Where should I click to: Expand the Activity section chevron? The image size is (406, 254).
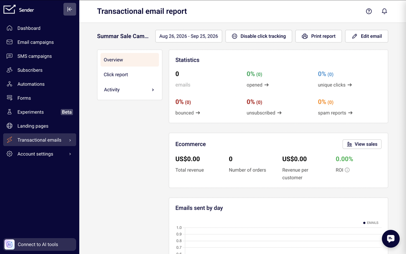153,90
